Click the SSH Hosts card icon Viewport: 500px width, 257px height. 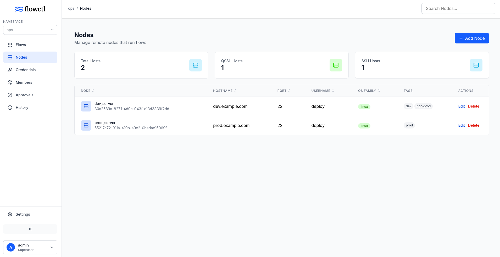coord(476,65)
